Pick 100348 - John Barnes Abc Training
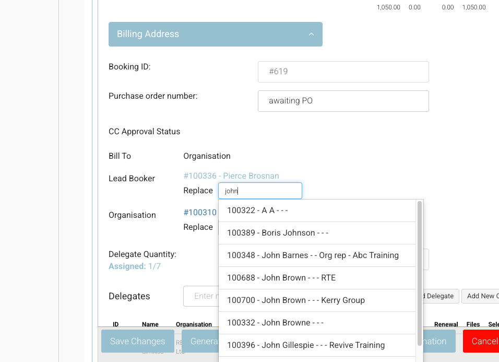This screenshot has width=499, height=362. pyautogui.click(x=317, y=255)
